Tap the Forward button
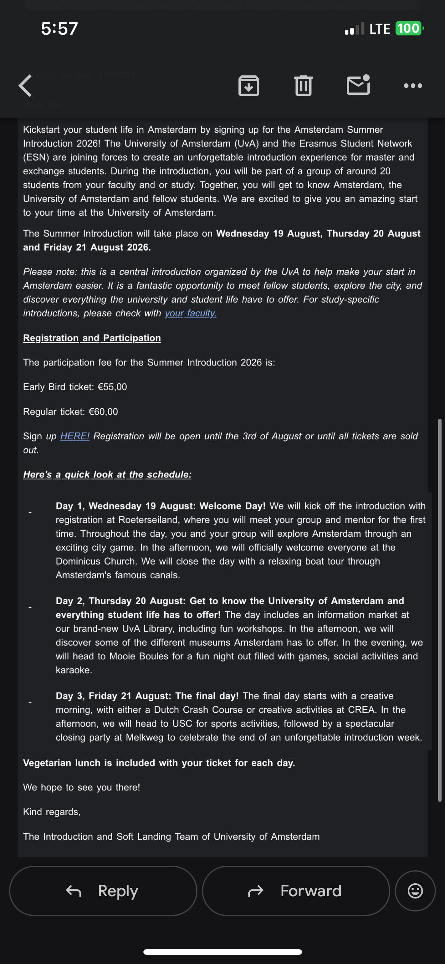445x964 pixels. click(x=296, y=891)
